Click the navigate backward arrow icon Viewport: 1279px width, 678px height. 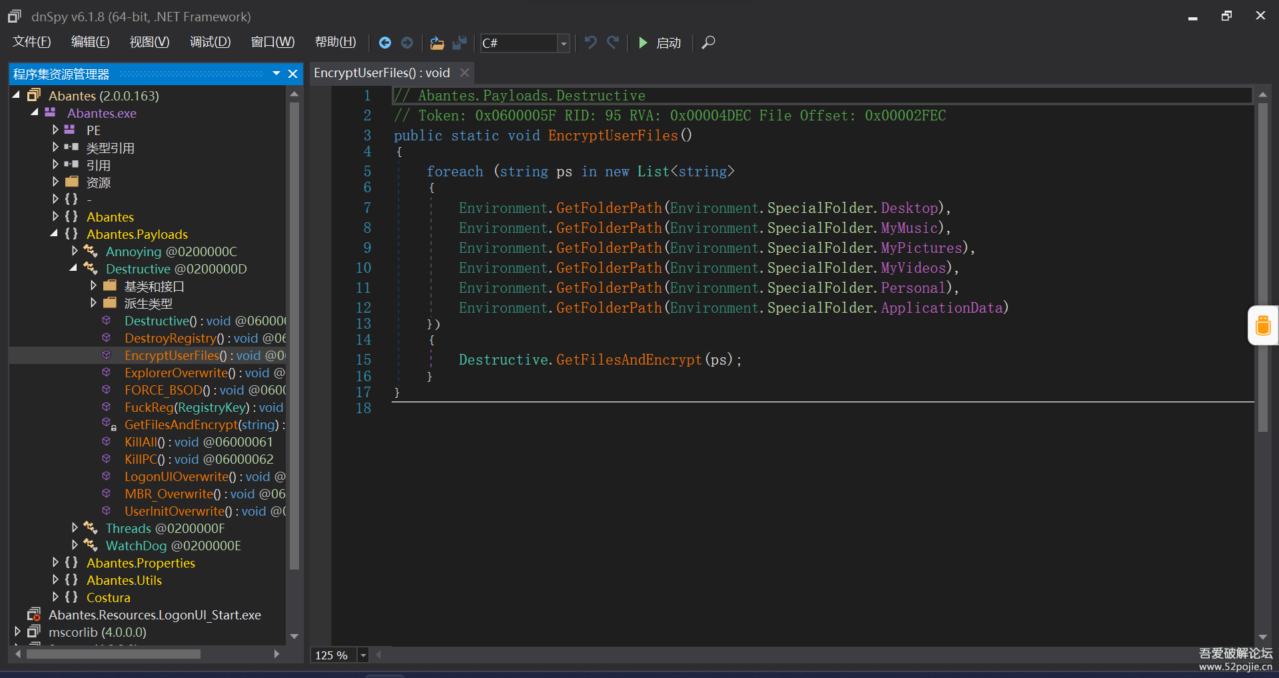click(385, 43)
